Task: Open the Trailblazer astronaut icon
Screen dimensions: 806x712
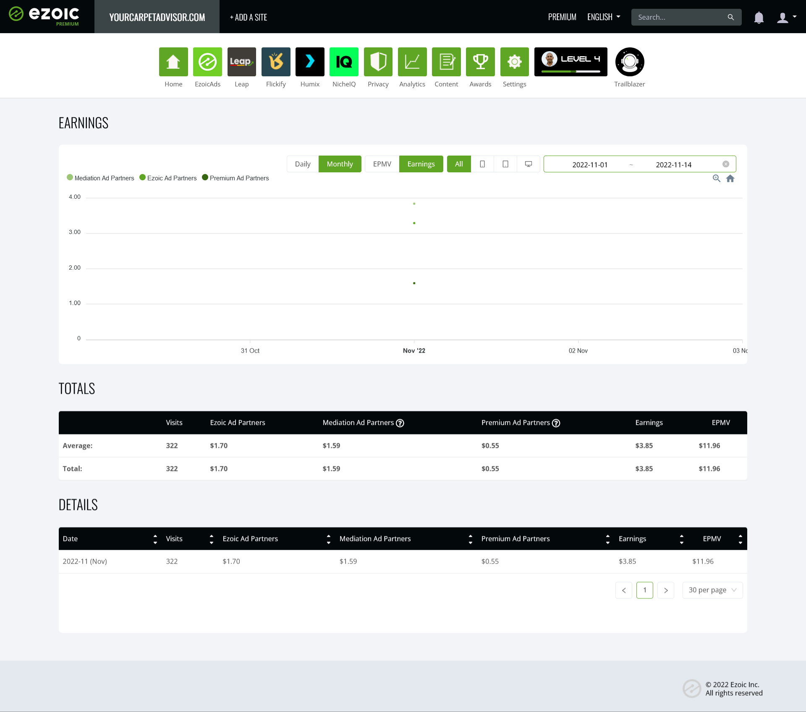Action: [630, 62]
